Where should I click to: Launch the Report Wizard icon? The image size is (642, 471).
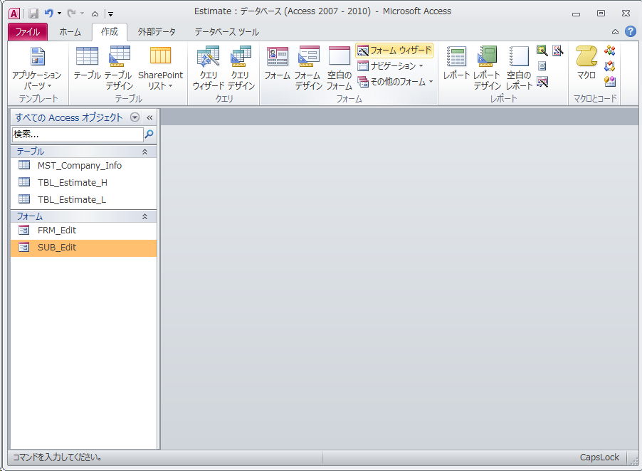point(542,51)
